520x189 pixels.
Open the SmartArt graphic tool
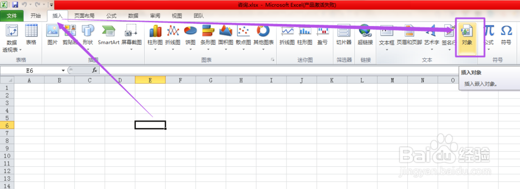(x=109, y=35)
